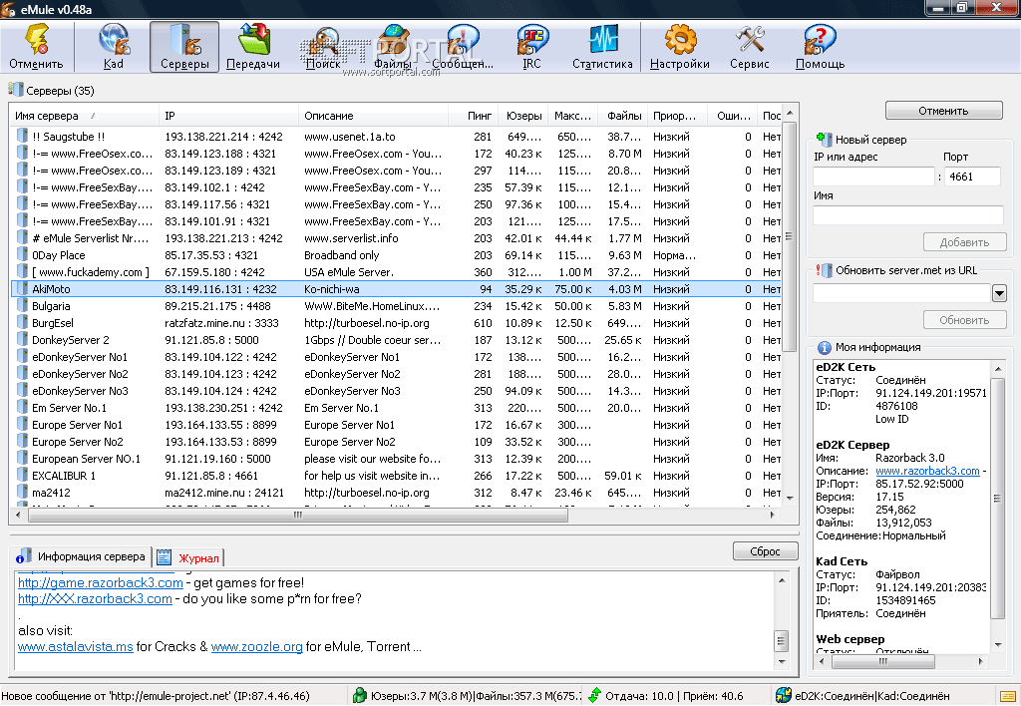
Task: Click the server icon of AkiMoto row
Action: (22, 288)
